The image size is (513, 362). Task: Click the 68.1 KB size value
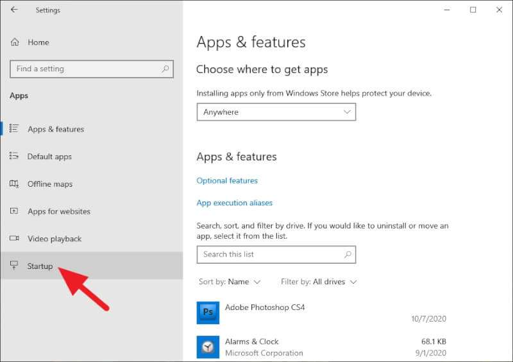(x=433, y=341)
